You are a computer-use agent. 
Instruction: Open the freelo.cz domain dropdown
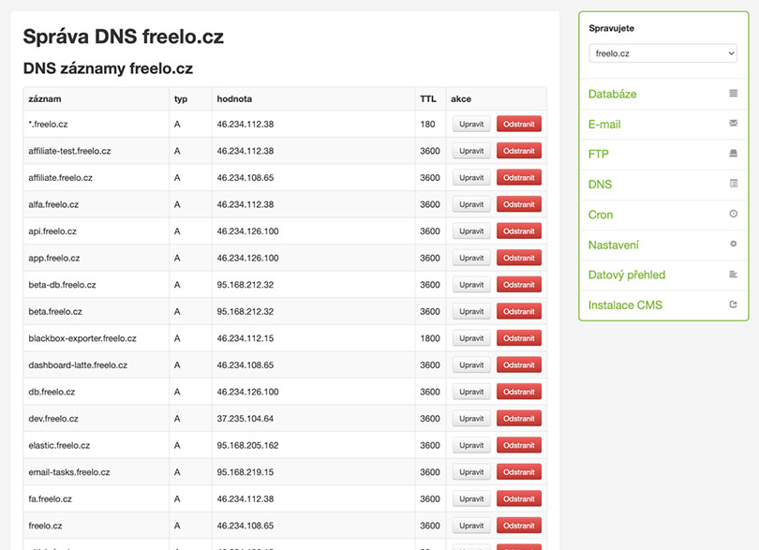(662, 53)
